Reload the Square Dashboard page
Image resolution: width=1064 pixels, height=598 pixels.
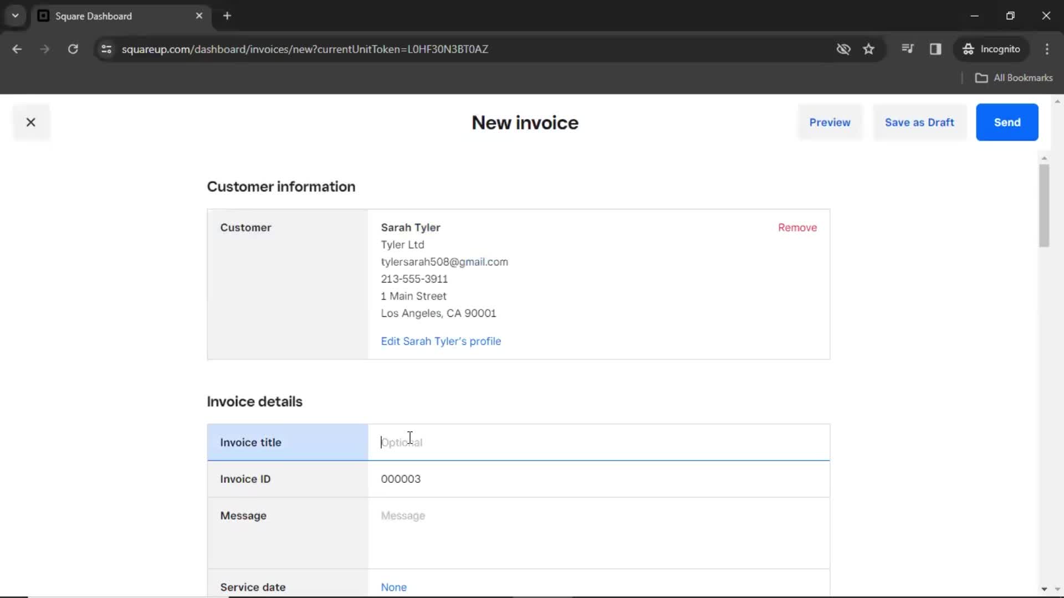pos(73,49)
